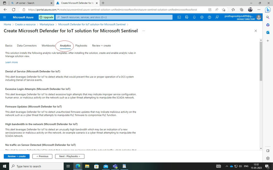Click the Previous button
The height and width of the screenshot is (170, 273).
tap(42, 156)
